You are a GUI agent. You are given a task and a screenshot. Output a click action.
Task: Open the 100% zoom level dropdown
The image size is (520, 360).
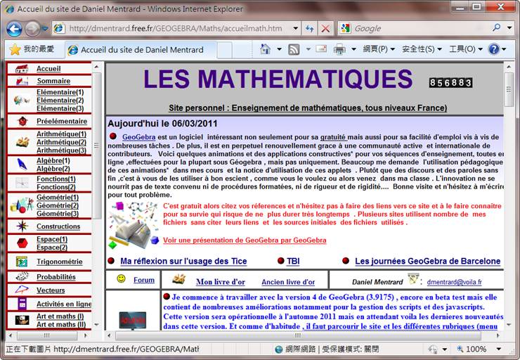[498, 349]
